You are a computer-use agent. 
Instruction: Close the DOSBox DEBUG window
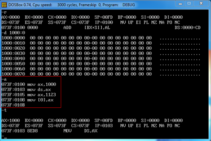click(x=201, y=4)
